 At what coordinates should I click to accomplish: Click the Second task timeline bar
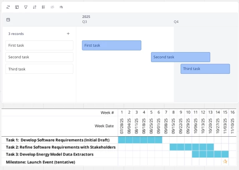181,57
